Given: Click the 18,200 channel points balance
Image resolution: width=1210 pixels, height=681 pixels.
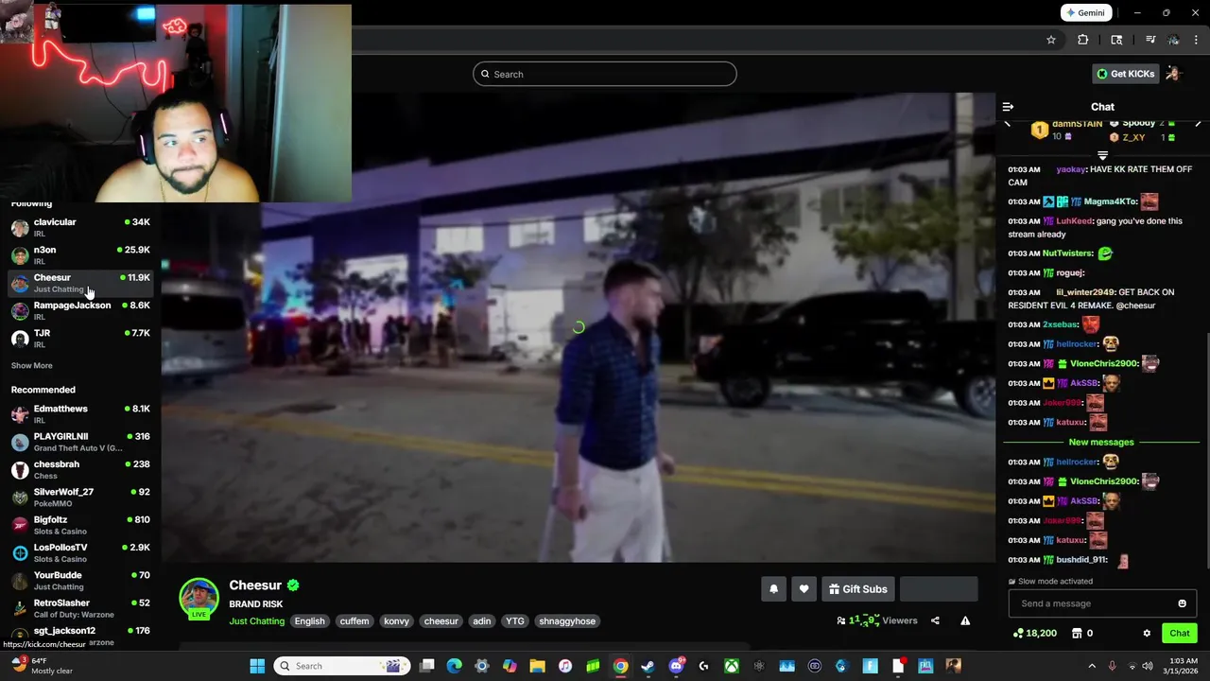Looking at the screenshot, I should pyautogui.click(x=1035, y=633).
